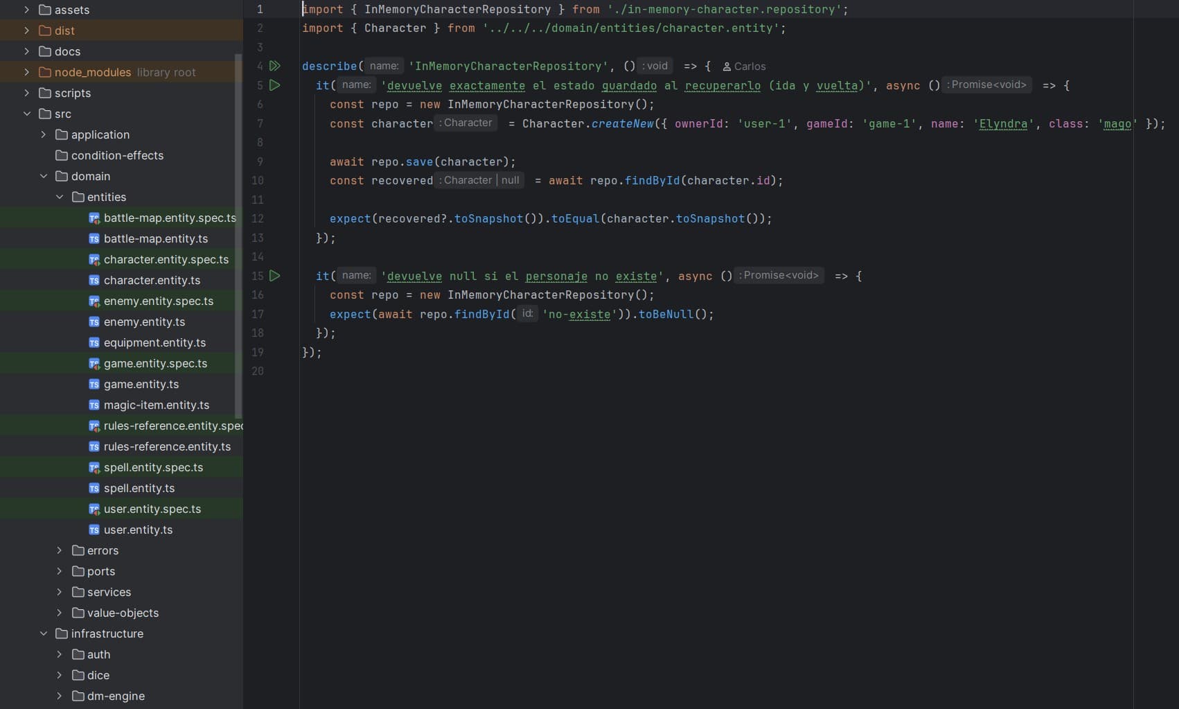Click the toBeNull matcher
Viewport: 1179px width, 709px height.
[x=666, y=314]
